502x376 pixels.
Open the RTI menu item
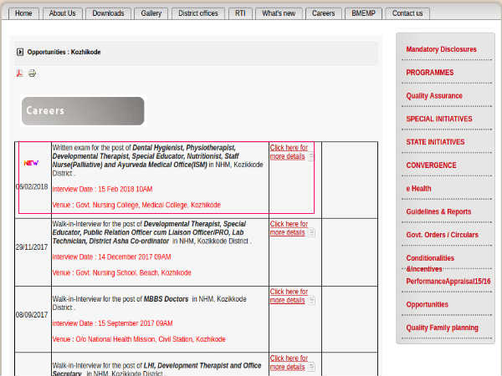(240, 13)
